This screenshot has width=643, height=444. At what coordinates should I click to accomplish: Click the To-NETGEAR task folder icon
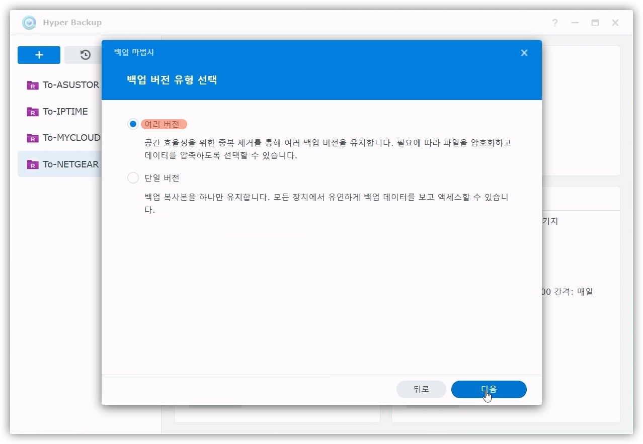pos(32,164)
